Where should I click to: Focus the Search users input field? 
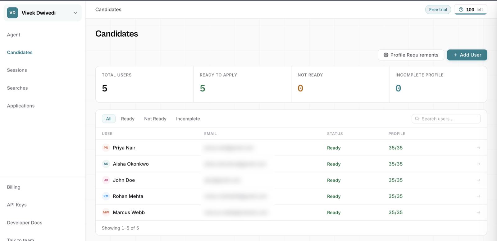pyautogui.click(x=446, y=119)
